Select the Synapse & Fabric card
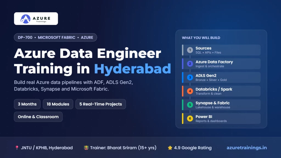The height and width of the screenshot is (158, 281). click(221, 105)
